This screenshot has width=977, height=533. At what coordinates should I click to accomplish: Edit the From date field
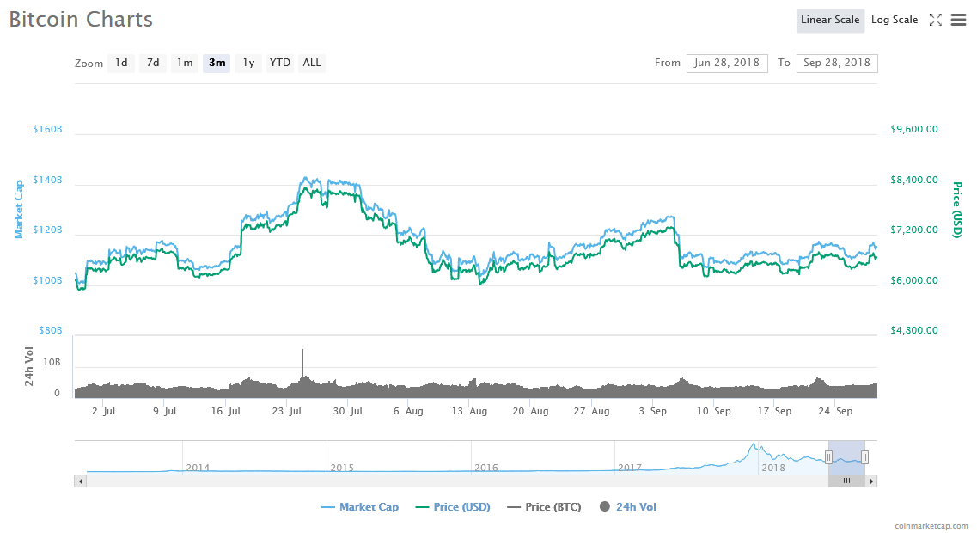pyautogui.click(x=726, y=63)
